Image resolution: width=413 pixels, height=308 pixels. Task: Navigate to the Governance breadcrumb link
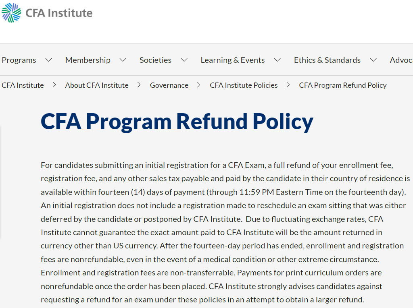point(169,85)
